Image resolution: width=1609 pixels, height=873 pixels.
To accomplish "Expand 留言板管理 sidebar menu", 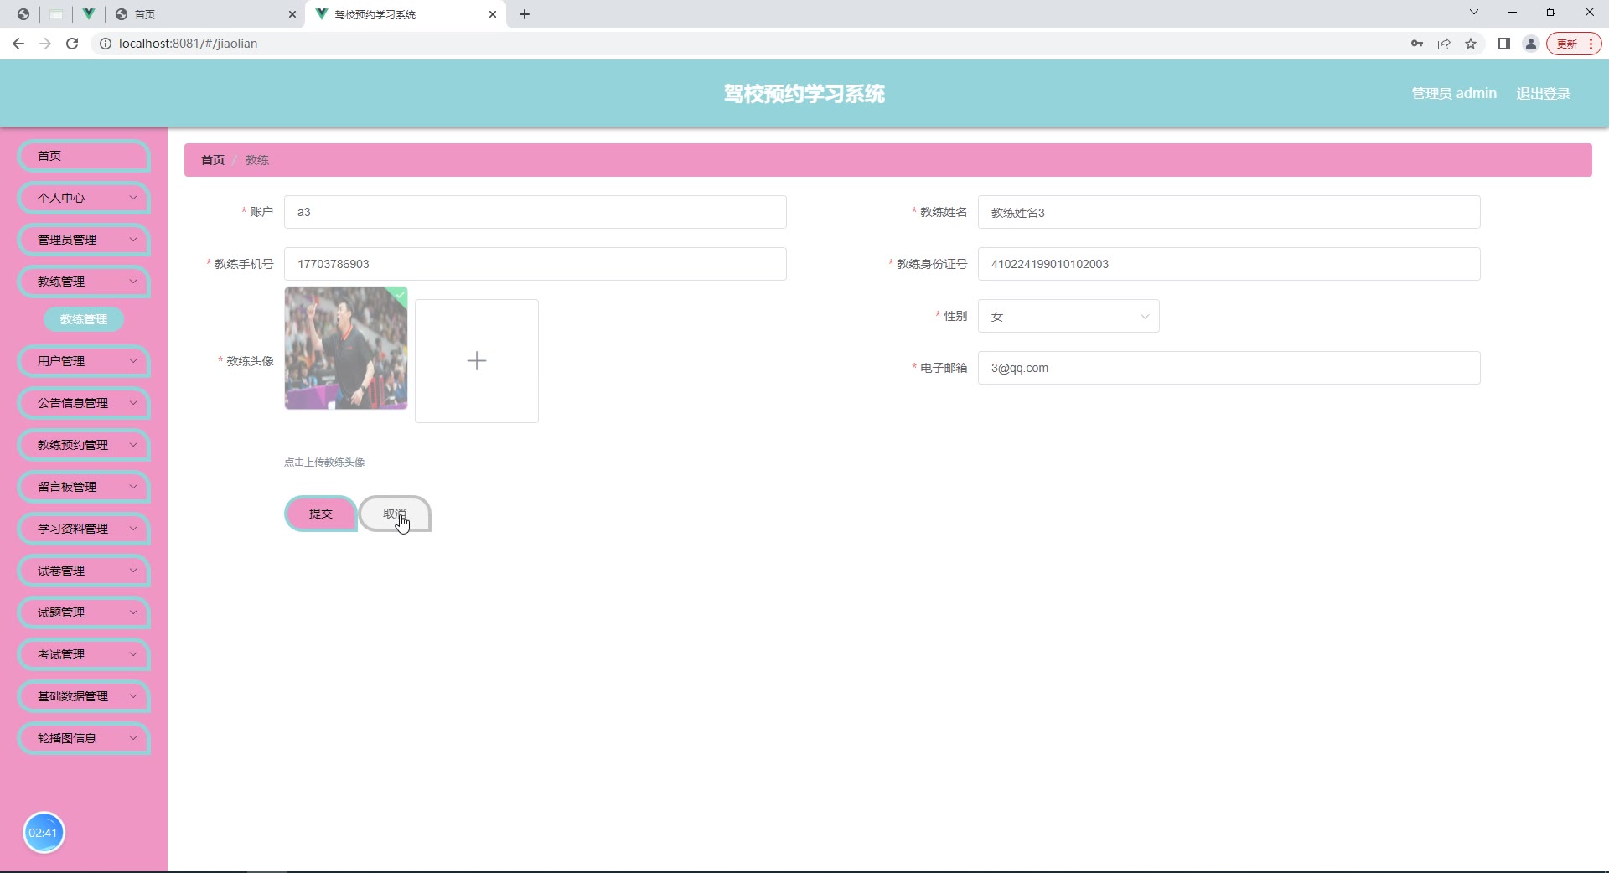I will pyautogui.click(x=84, y=487).
